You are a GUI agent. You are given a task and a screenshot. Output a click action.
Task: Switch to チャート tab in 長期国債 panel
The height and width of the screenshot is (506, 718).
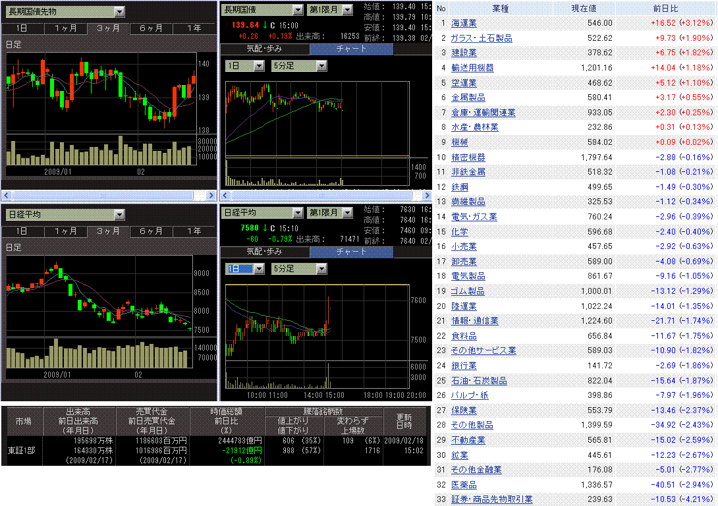pyautogui.click(x=351, y=49)
